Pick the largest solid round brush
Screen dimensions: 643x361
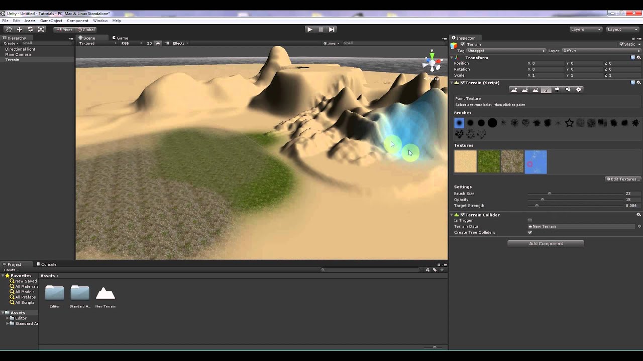coord(492,123)
